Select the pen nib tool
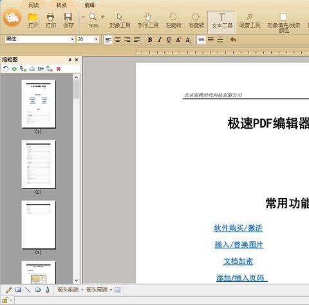The width and height of the screenshot is (309, 305). (x=48, y=290)
